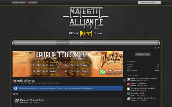Open the Dashboard menu tab
172x107 pixels.
63,43
